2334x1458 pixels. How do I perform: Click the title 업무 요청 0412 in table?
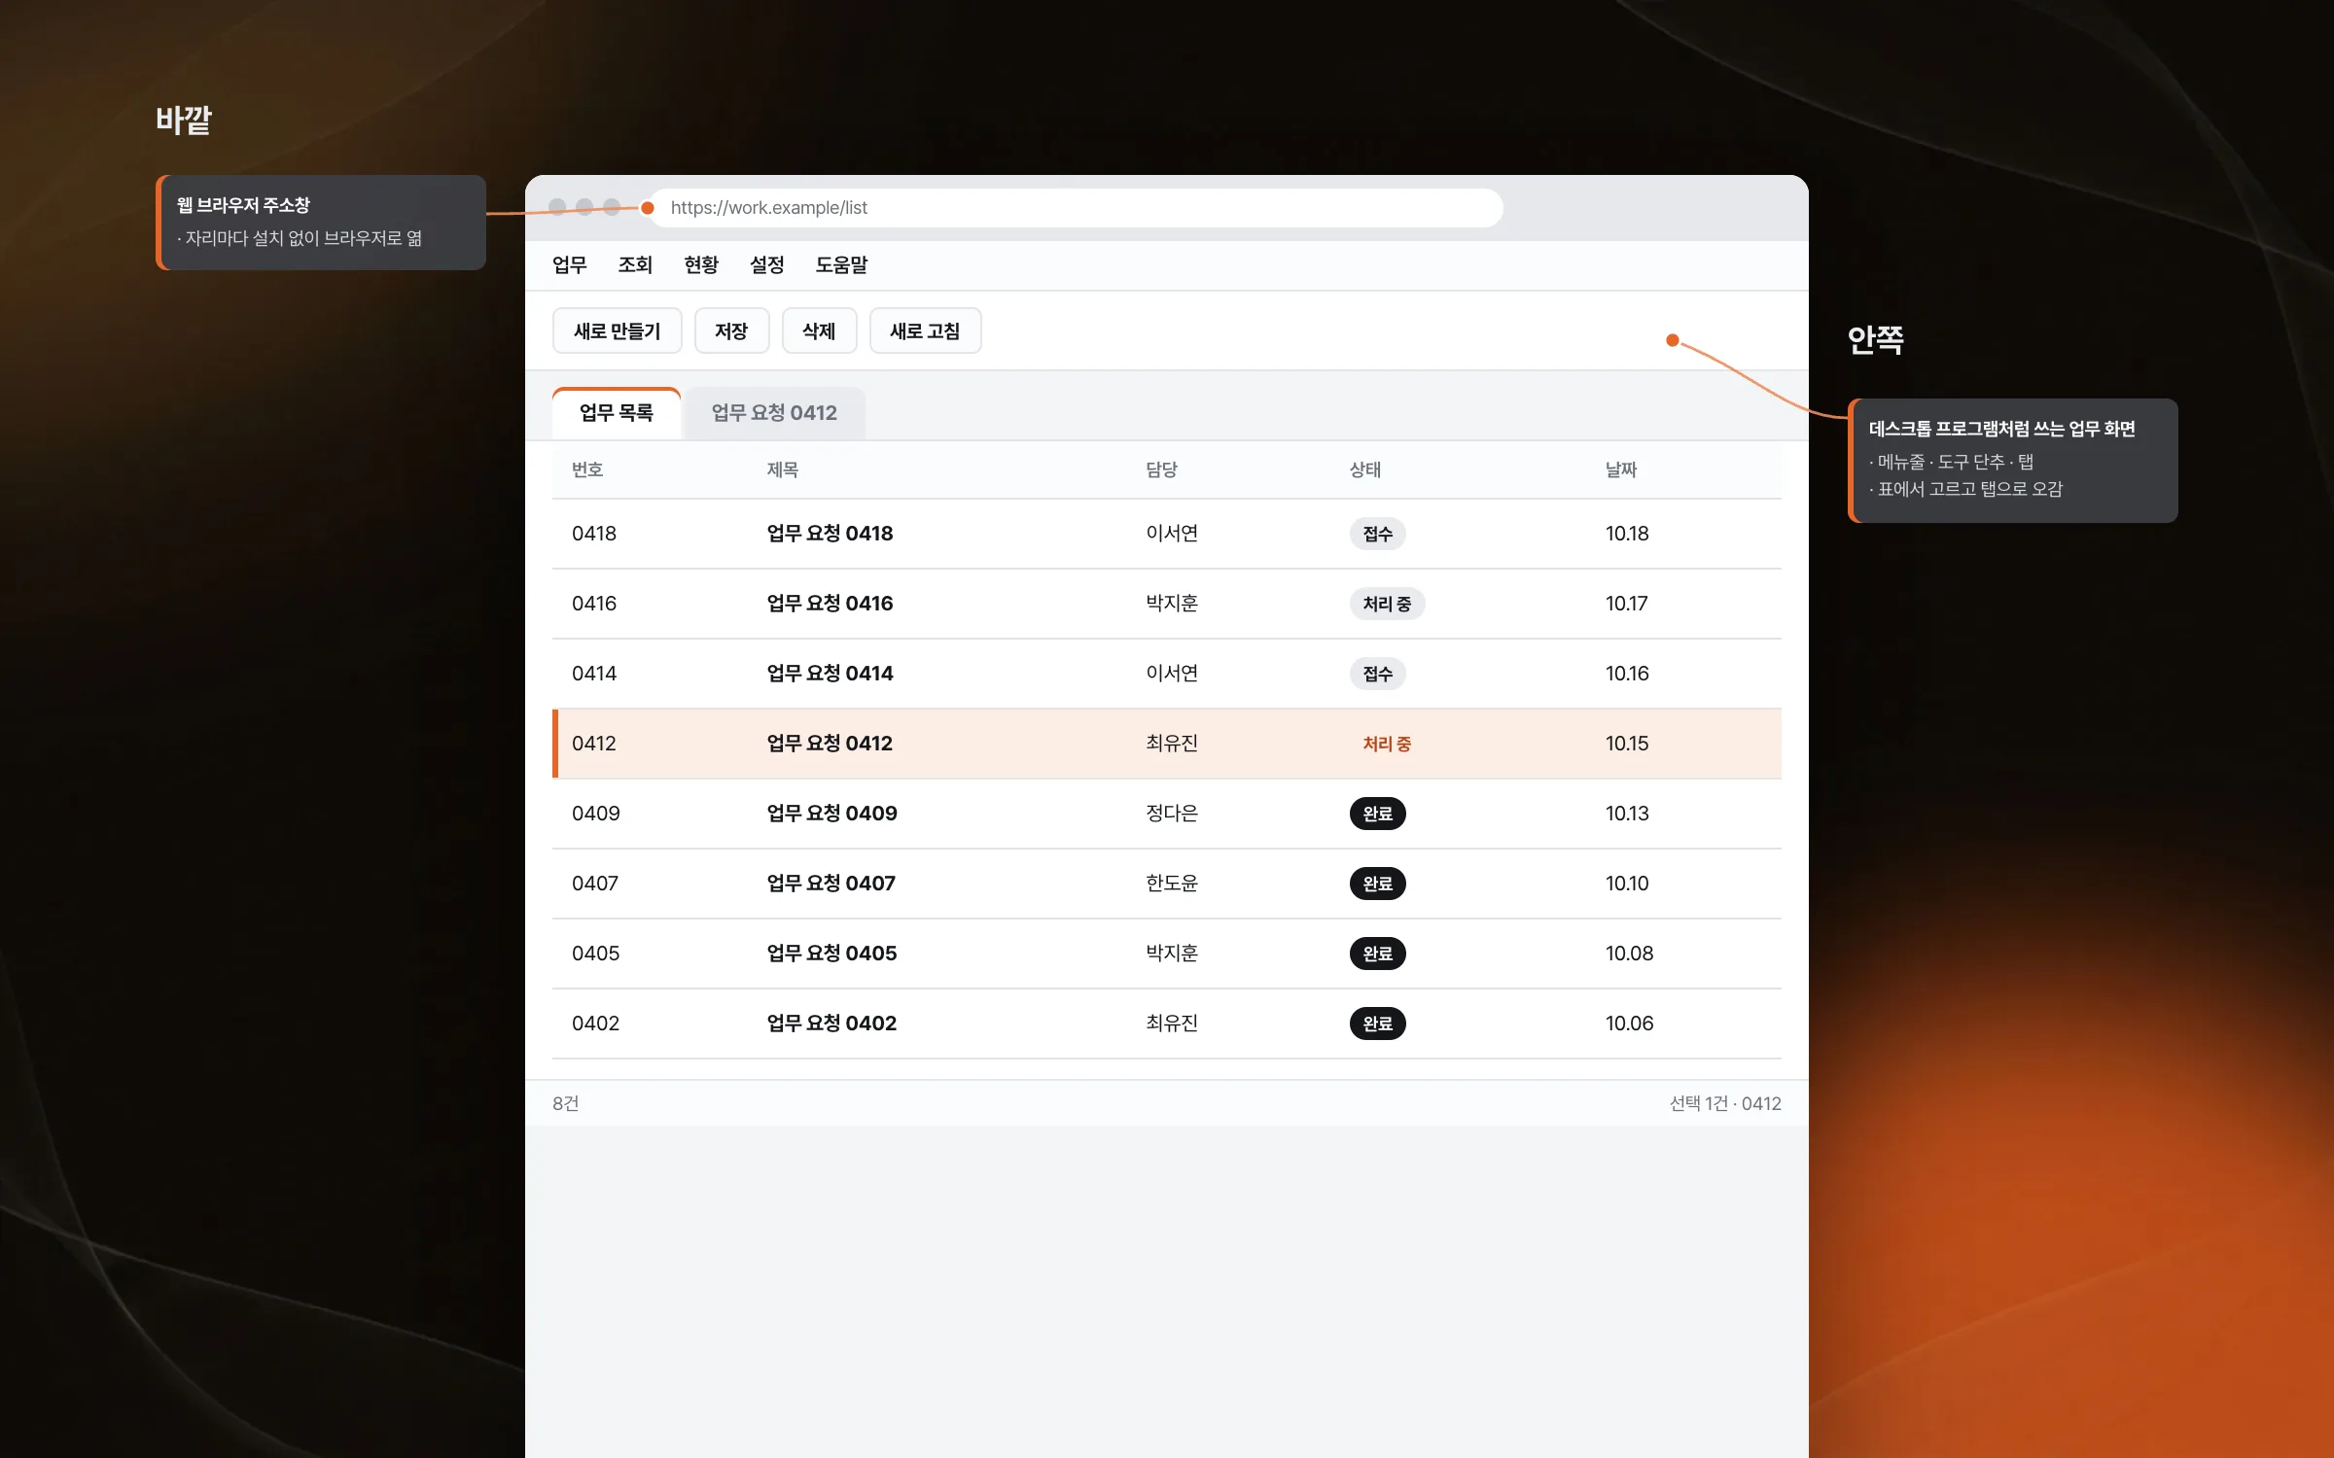pyautogui.click(x=830, y=744)
